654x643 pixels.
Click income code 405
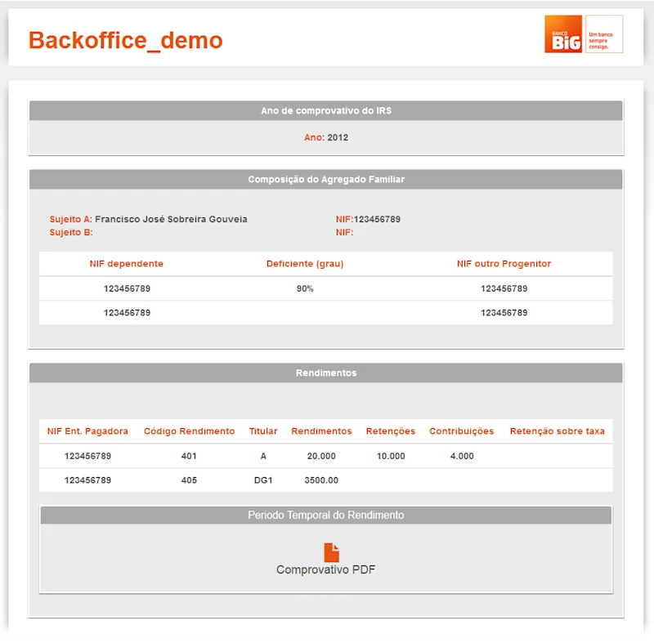coord(189,480)
